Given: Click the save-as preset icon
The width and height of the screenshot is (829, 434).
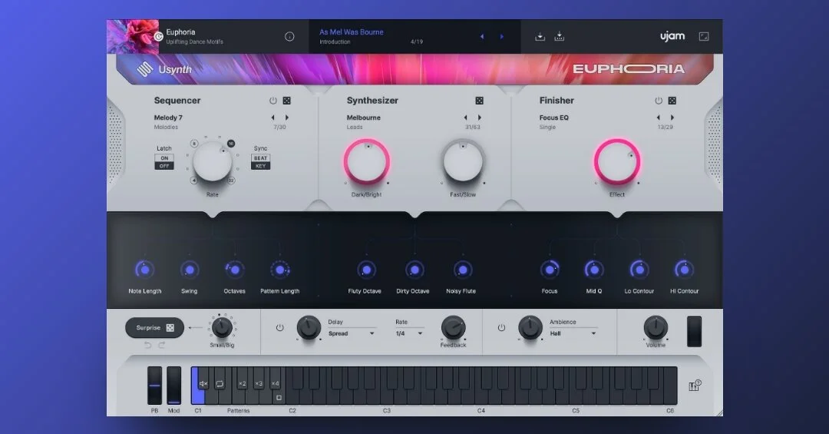Looking at the screenshot, I should click(x=559, y=37).
